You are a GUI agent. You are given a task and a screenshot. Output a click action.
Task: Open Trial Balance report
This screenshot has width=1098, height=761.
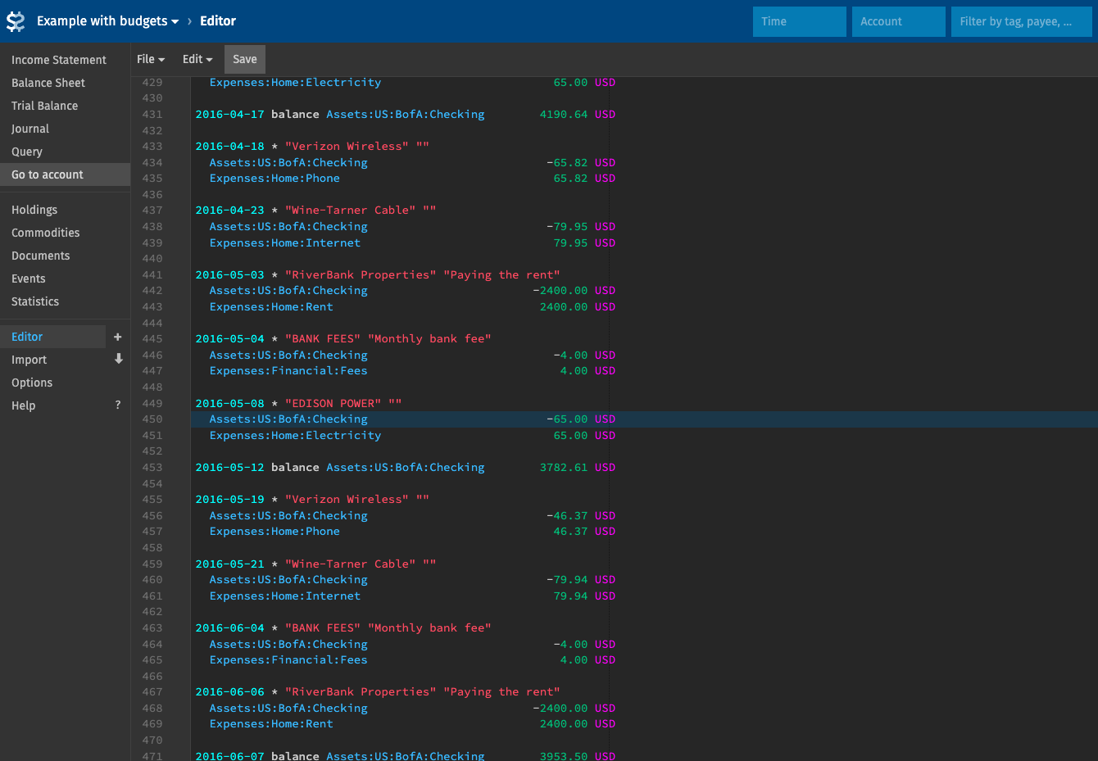pos(45,106)
